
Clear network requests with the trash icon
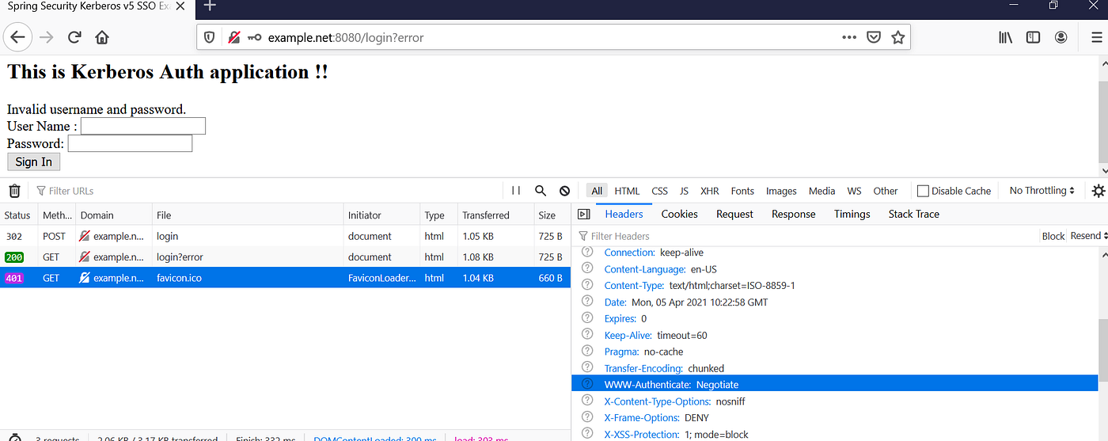coord(14,191)
